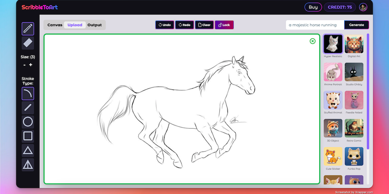
Task: Decrease brush size with minus button
Action: click(x=24, y=65)
